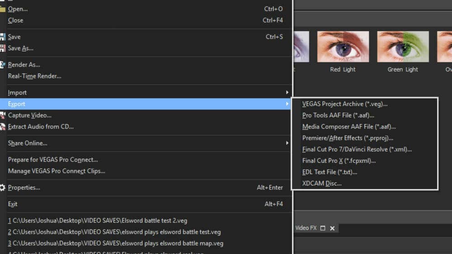Click the arrow on the Export row

[287, 104]
